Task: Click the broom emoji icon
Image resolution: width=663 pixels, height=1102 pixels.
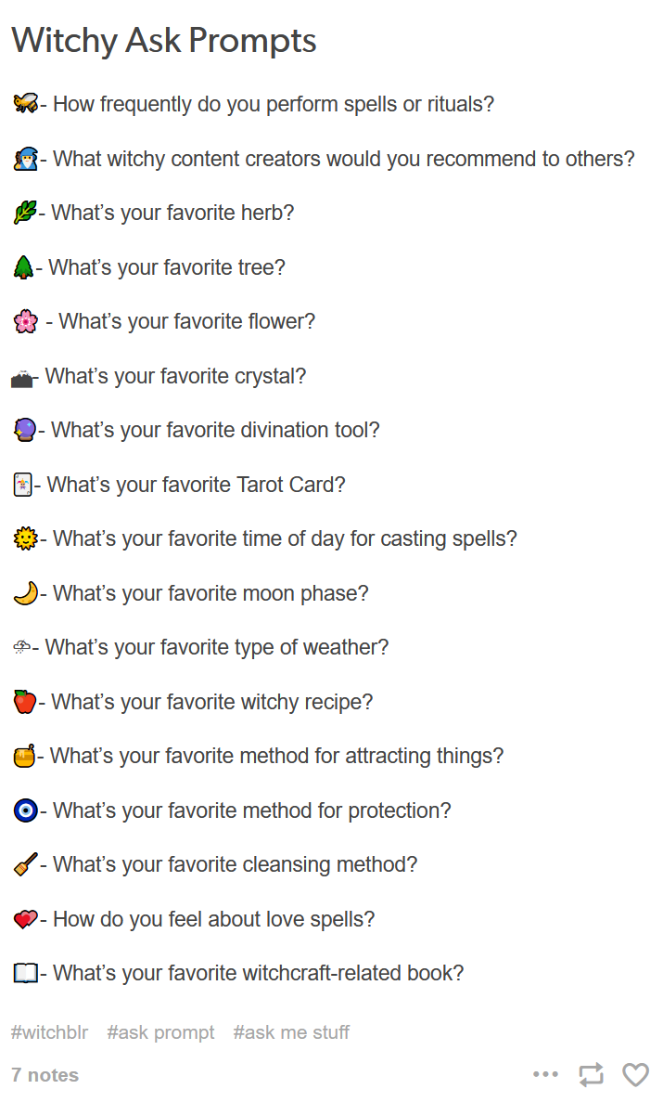Action: [x=26, y=864]
